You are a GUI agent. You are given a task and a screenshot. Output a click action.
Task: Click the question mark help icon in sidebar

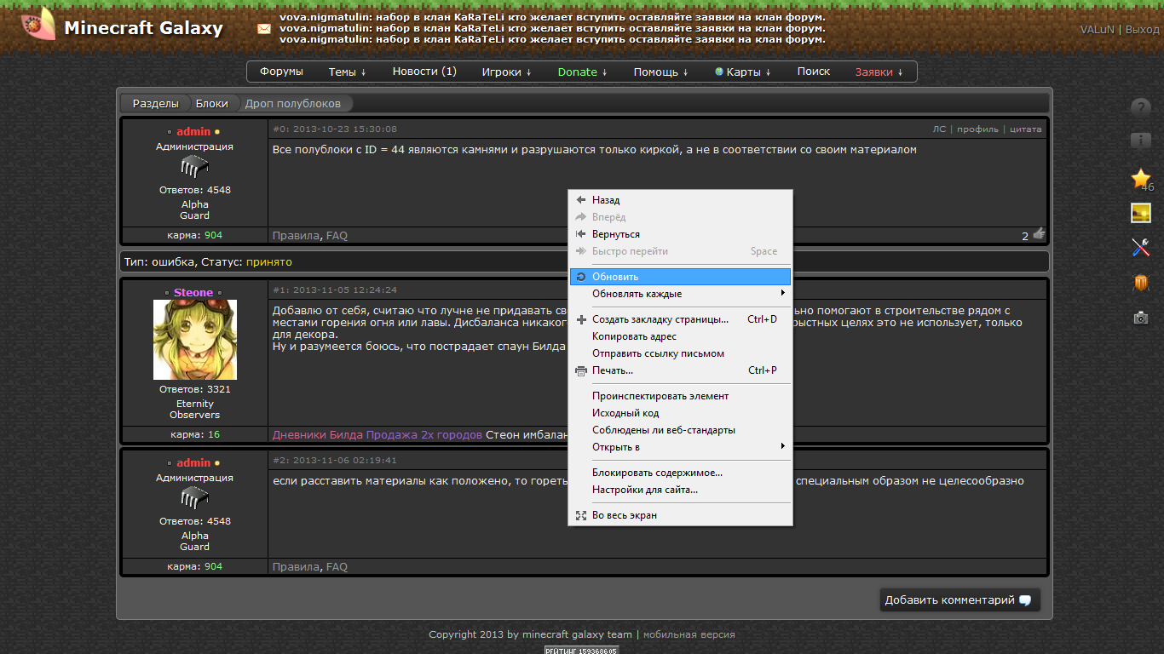(x=1141, y=108)
